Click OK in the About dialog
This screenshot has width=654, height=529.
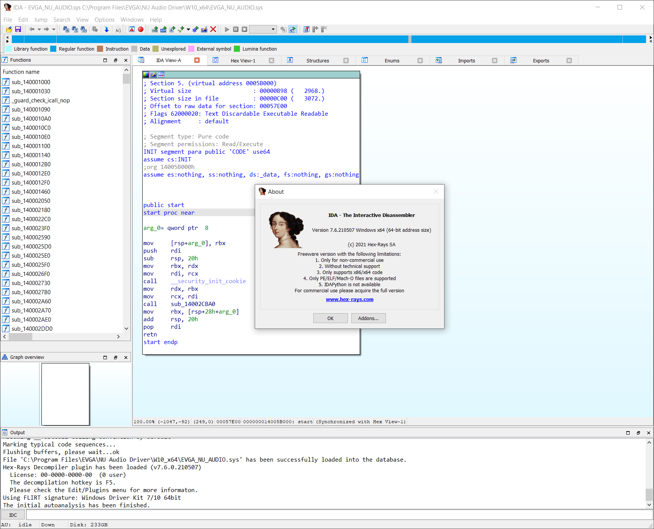click(330, 318)
